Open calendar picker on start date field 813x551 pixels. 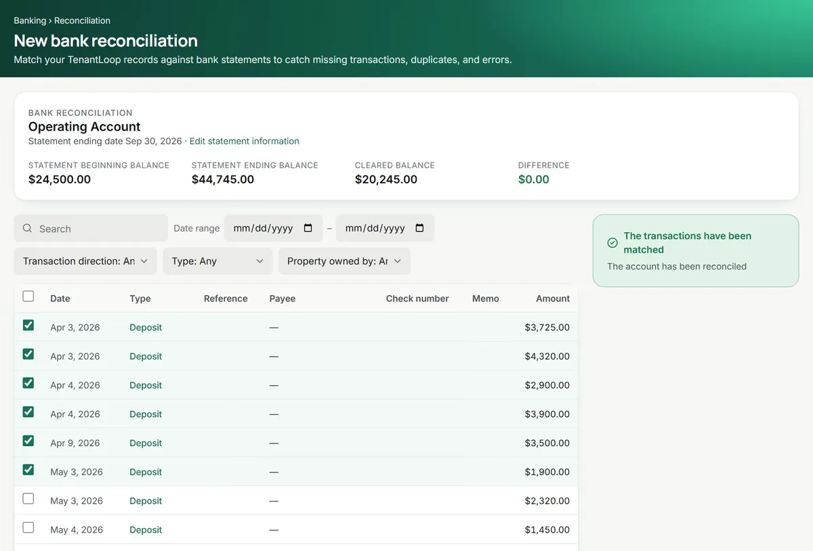[308, 228]
